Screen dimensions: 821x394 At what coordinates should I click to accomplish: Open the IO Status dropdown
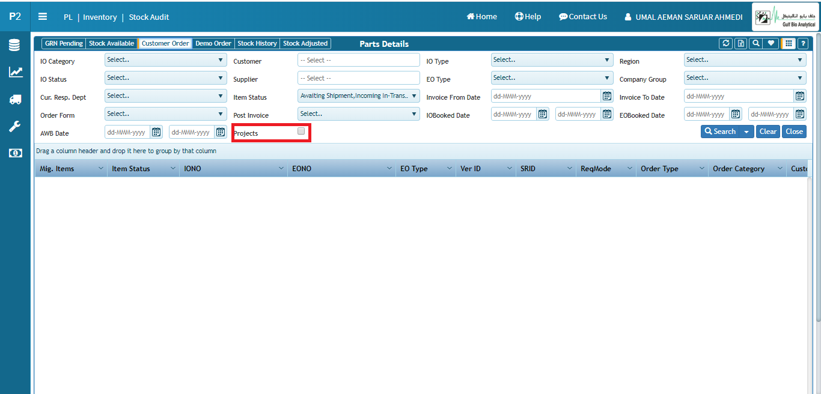point(165,78)
